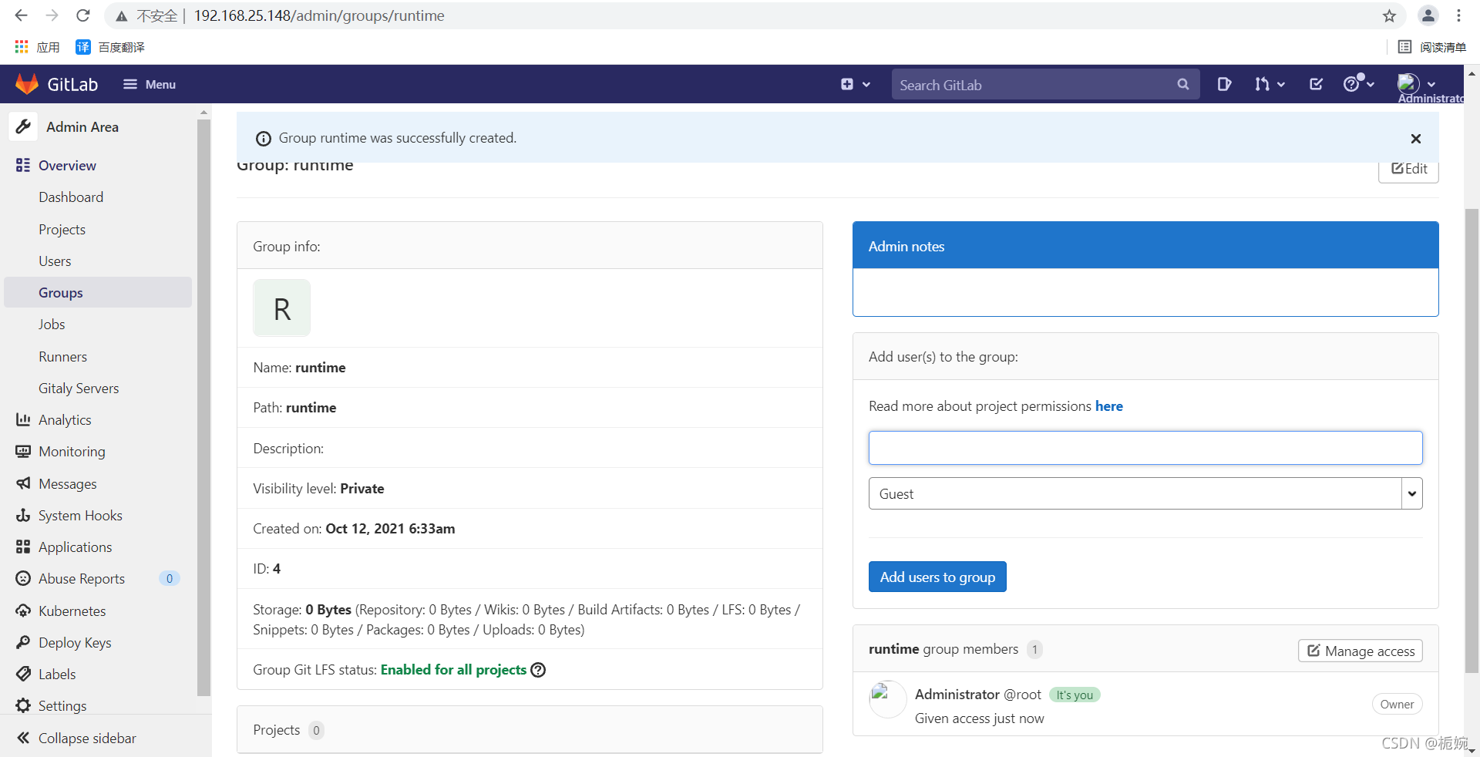Go to Projects in sidebar

(62, 230)
